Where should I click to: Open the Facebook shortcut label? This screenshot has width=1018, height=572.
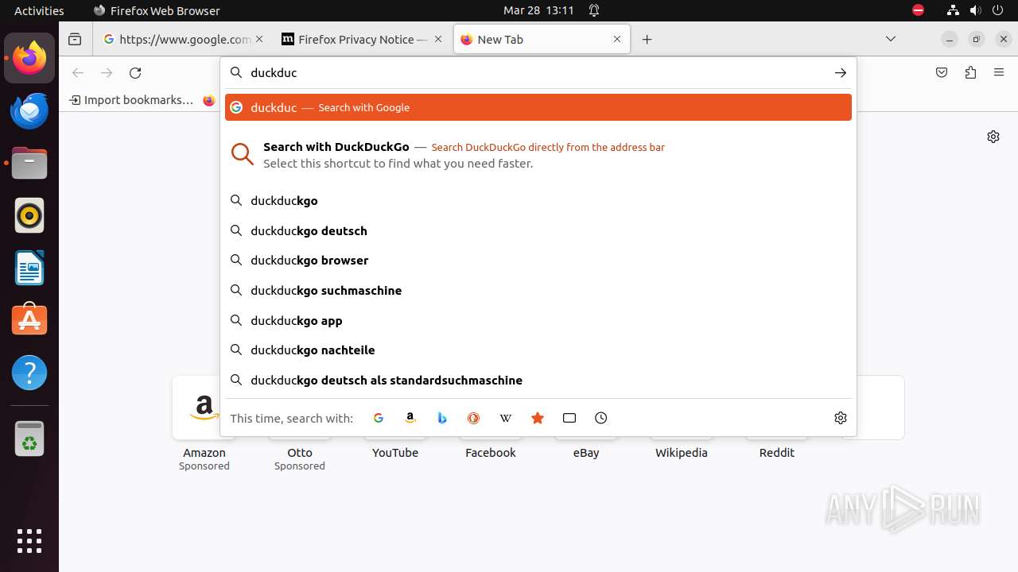point(491,453)
